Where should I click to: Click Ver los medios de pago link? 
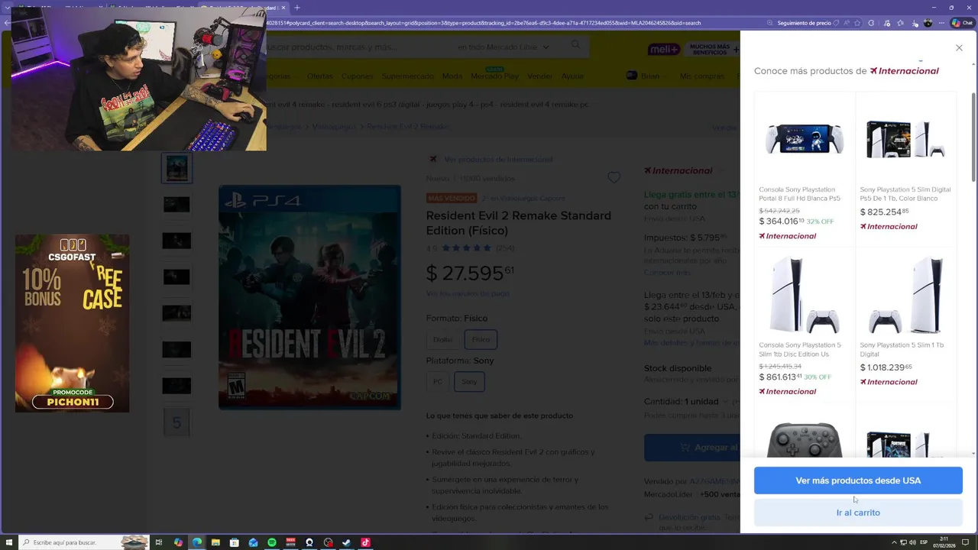[468, 293]
